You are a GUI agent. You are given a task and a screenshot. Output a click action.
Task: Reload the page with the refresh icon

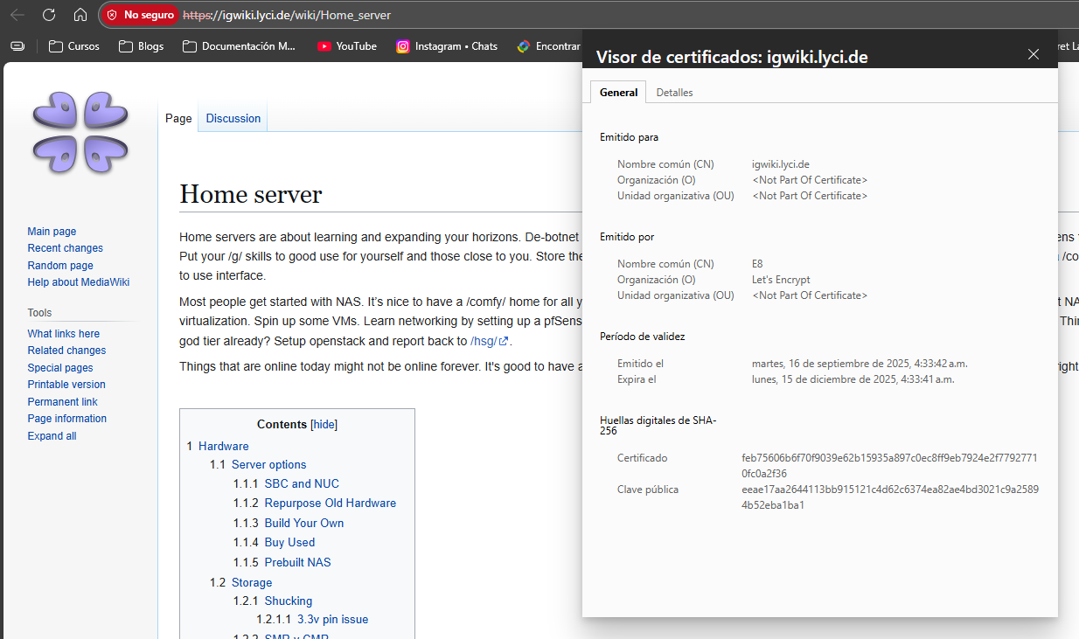tap(49, 15)
